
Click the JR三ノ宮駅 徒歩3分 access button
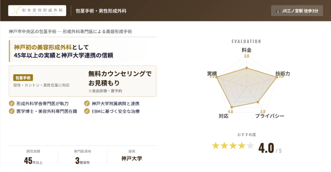tap(297, 11)
